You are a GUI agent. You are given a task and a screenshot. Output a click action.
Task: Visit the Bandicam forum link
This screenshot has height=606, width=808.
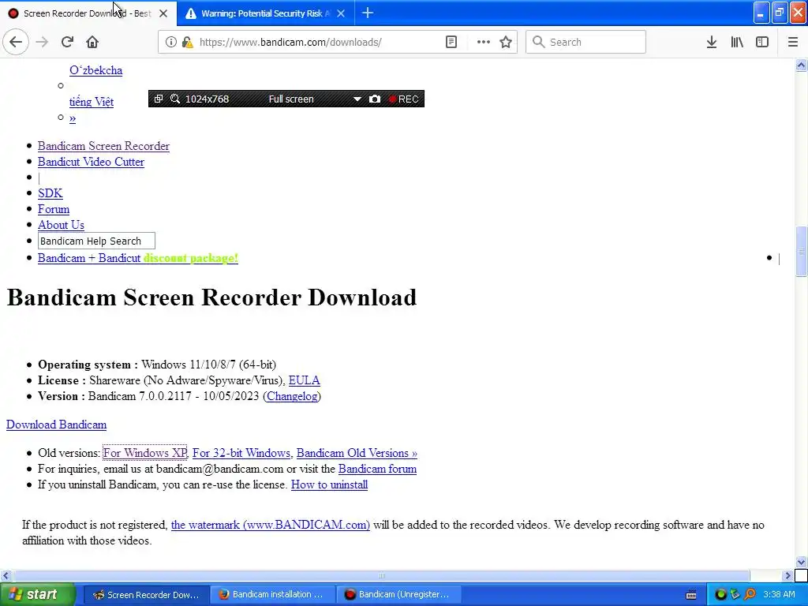[377, 469]
